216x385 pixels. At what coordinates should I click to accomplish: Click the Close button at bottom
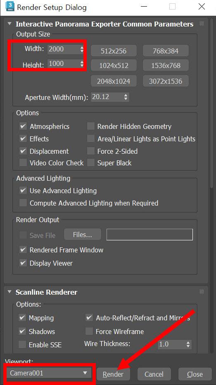pos(195,374)
